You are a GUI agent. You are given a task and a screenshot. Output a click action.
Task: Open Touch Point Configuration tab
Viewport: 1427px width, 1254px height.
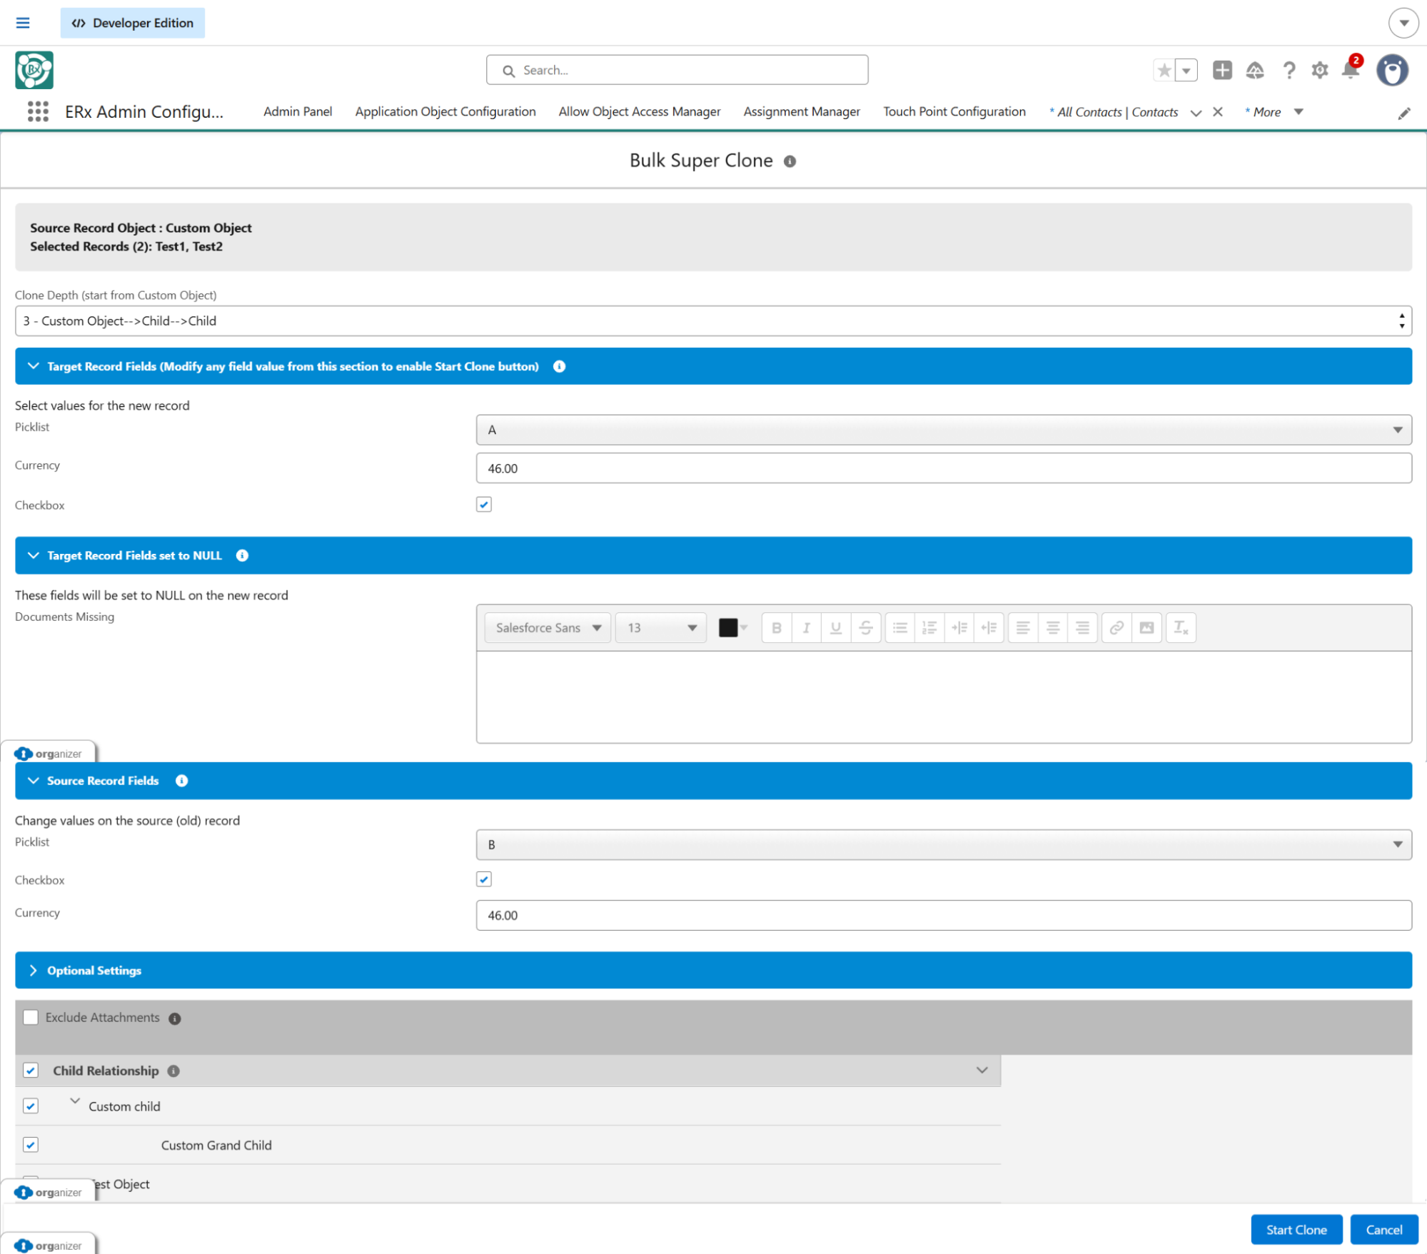954,111
